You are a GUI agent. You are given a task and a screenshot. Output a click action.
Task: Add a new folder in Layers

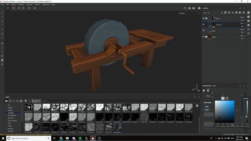240,13
